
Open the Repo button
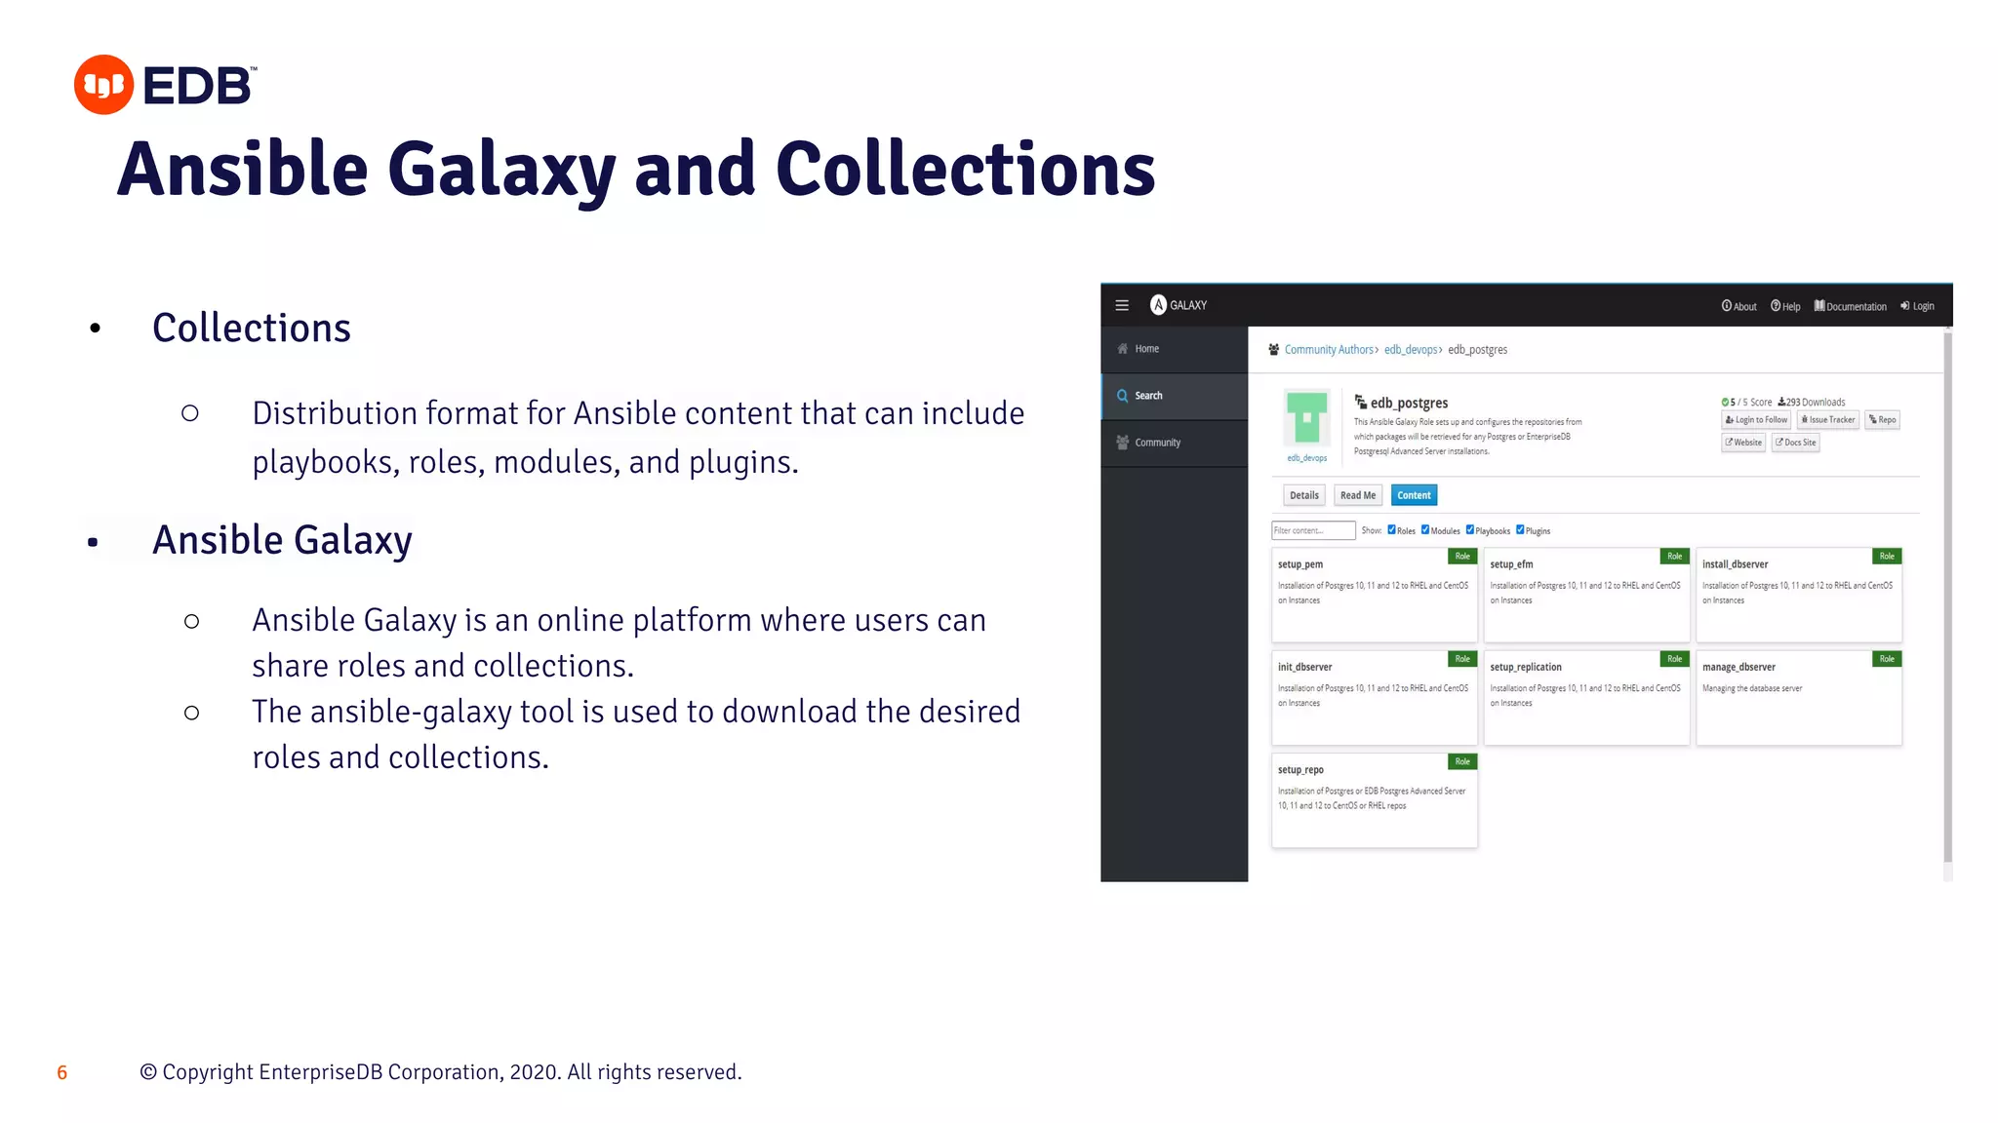coord(1882,420)
